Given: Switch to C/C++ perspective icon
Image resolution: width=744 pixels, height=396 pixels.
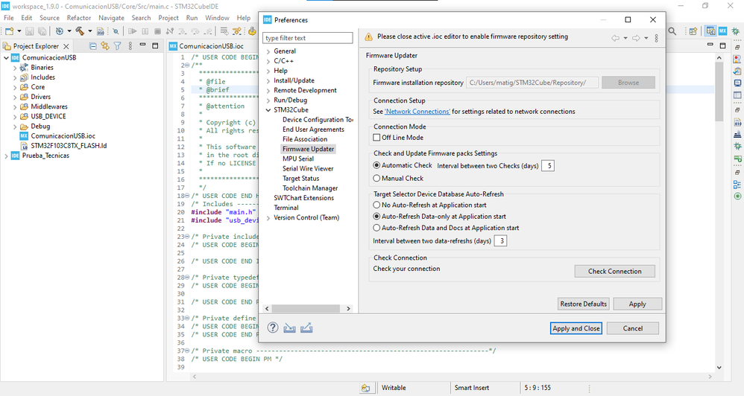Looking at the screenshot, I should (x=710, y=31).
